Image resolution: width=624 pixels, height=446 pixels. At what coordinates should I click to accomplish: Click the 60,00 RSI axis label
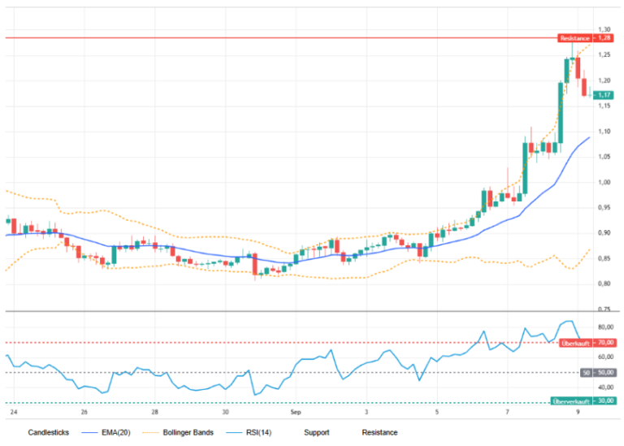coord(605,357)
